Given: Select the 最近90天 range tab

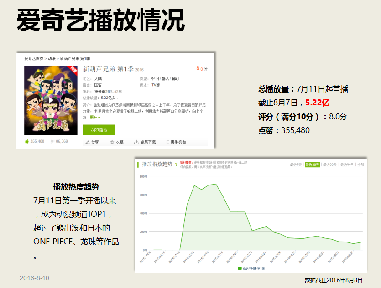Looking at the screenshot, I should click(330, 165).
